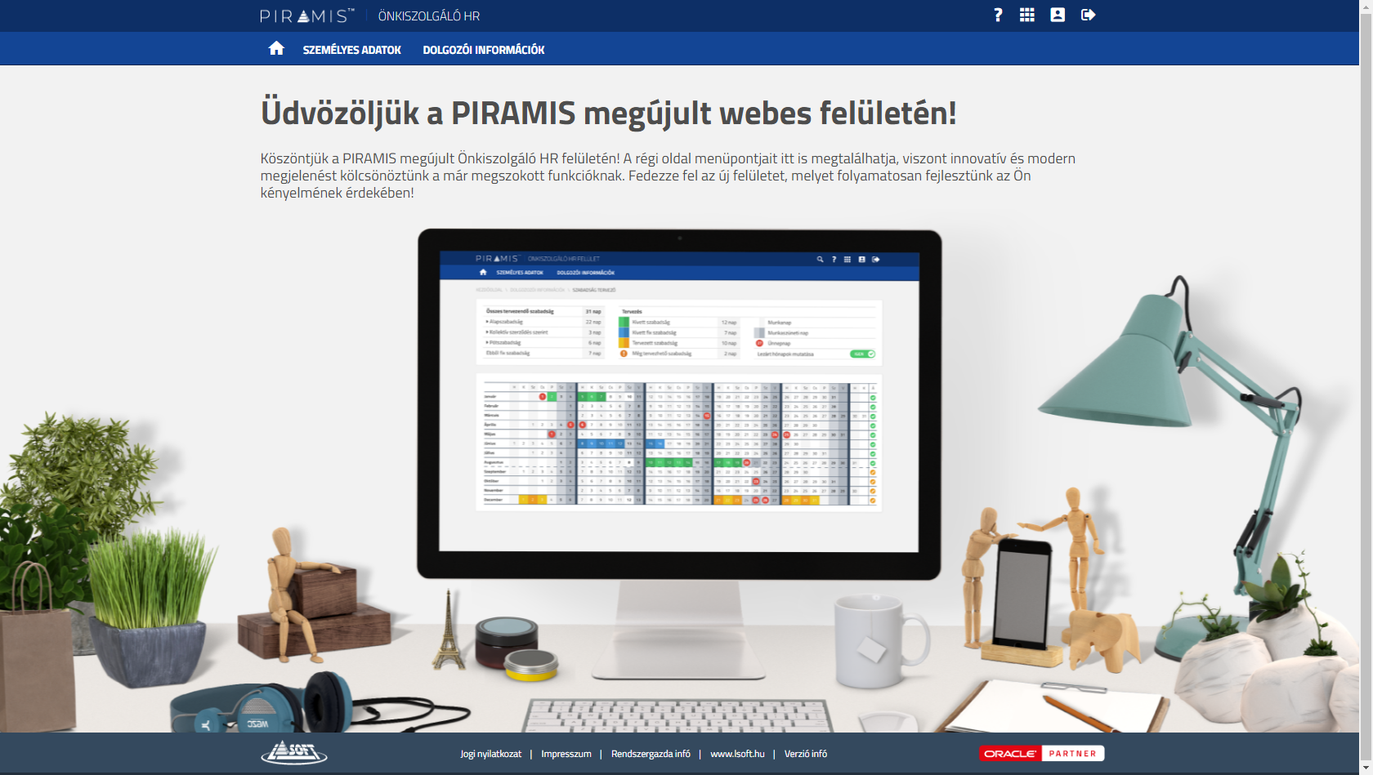This screenshot has height=775, width=1373.
Task: Click the Üdvözöljük welcome heading
Action: pyautogui.click(x=608, y=113)
